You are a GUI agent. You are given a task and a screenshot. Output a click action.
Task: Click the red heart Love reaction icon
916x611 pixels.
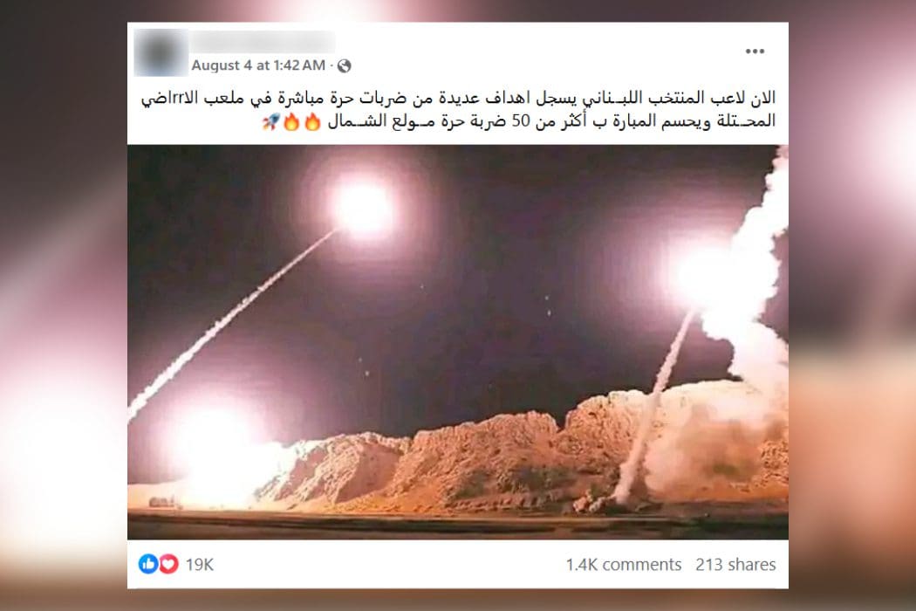(169, 564)
